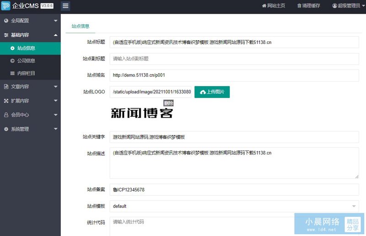Viewport: 366px width, 236px height.
Task: Click the sliders icon next to 基础内容
Action: [6, 35]
